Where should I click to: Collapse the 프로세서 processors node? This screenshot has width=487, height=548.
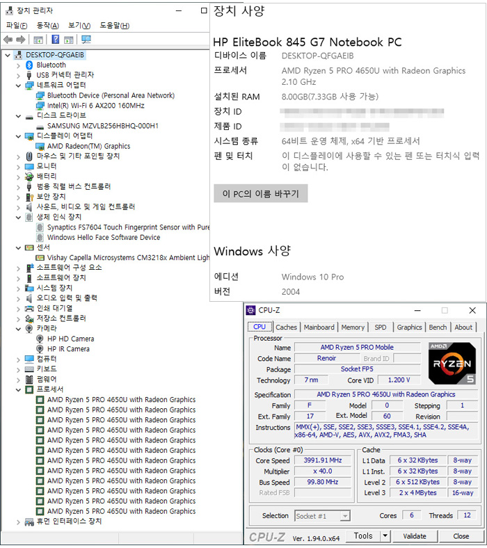[18, 389]
